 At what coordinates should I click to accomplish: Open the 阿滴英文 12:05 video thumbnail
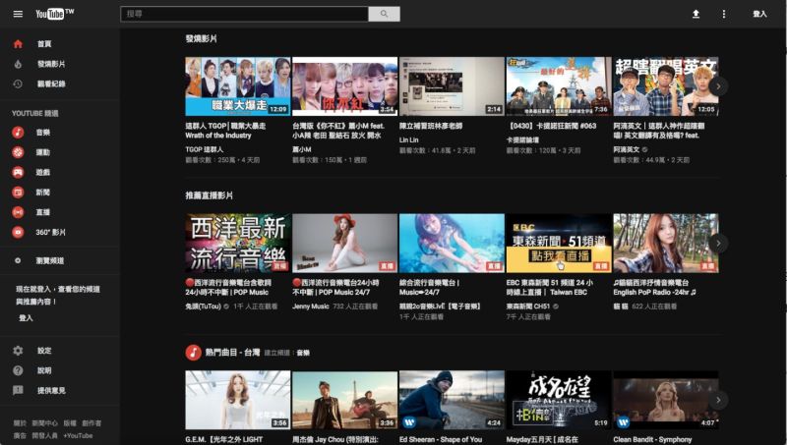pos(666,86)
